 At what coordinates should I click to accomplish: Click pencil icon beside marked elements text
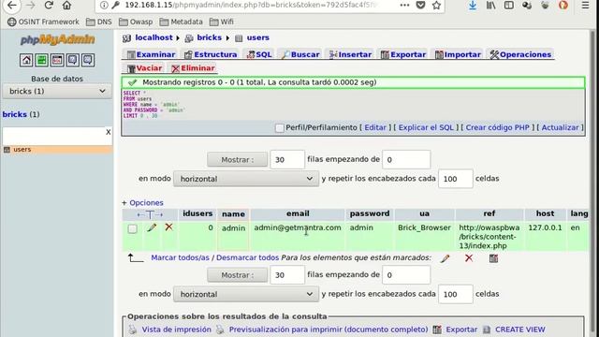[x=446, y=258]
